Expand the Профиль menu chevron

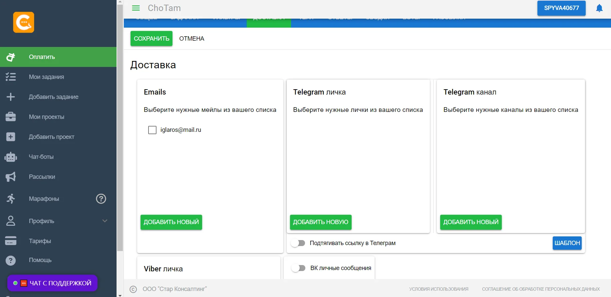pyautogui.click(x=105, y=221)
